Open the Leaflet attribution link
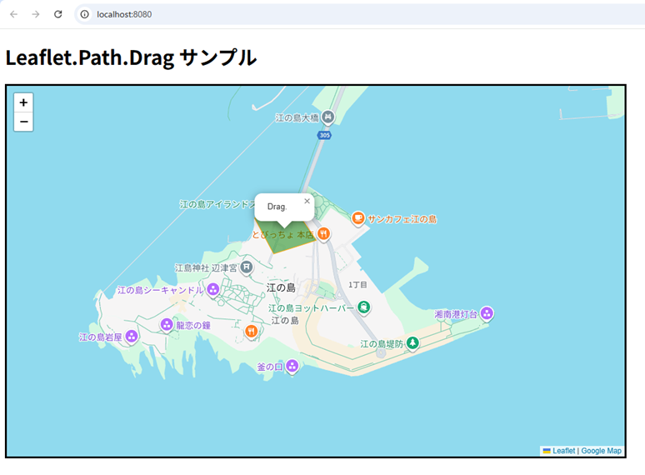This screenshot has width=645, height=475. [x=563, y=451]
